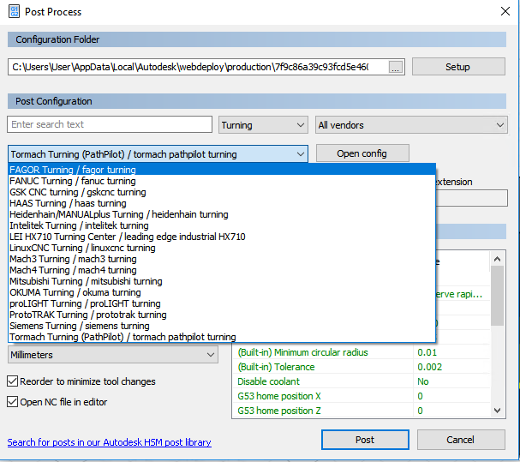Image resolution: width=520 pixels, height=462 pixels.
Task: Select FAGOR Turning / fagor turning
Action: pos(222,170)
